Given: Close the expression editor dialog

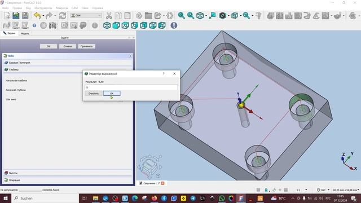Looking at the screenshot, I should pyautogui.click(x=174, y=74).
